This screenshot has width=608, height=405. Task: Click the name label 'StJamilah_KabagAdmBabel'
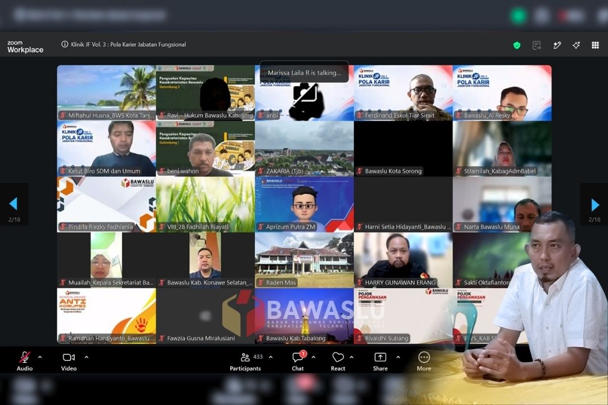pos(499,171)
